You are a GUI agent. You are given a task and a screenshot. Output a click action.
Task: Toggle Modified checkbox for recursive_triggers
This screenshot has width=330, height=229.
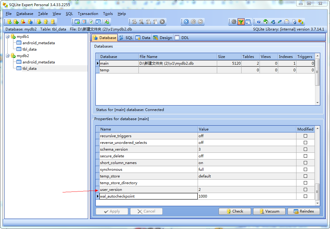[x=305, y=136]
